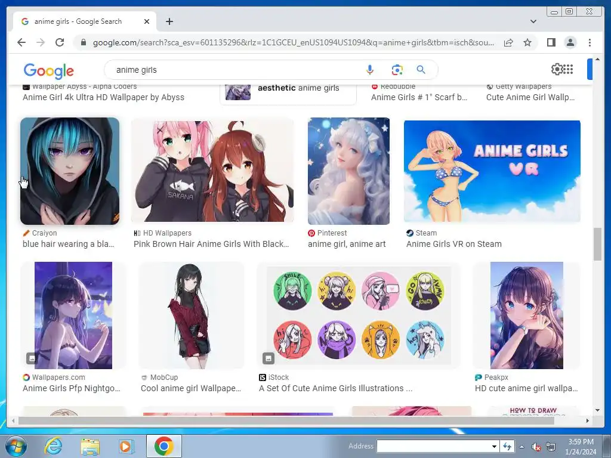
Task: Open the 'Anime Girls Pfp Nightgo...' link
Action: pyautogui.click(x=72, y=388)
